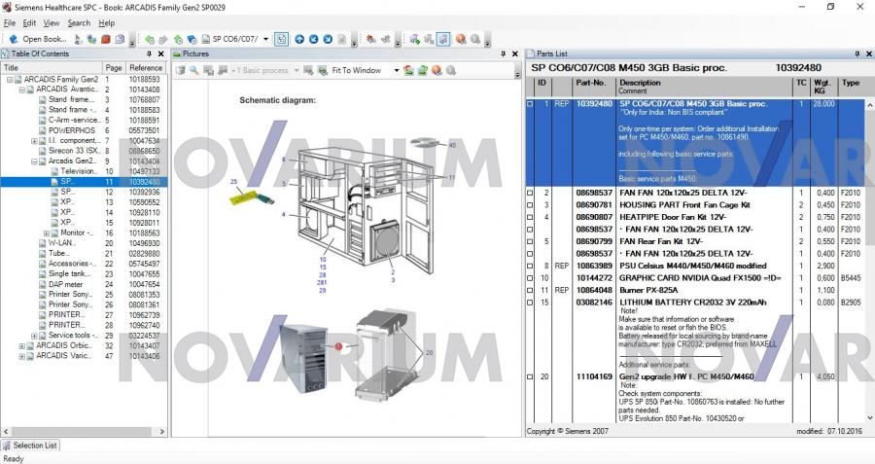Check the box for PSU Celsius M440/M450/M460 row
875x464 pixels.
pos(530,265)
